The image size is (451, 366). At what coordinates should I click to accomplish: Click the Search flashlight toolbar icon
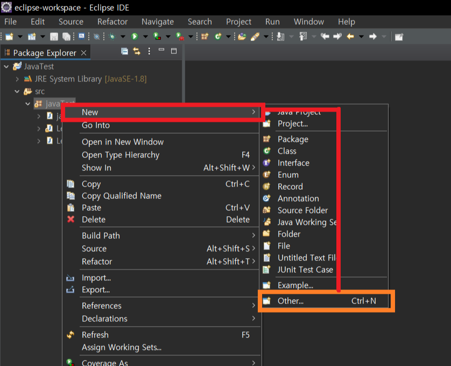pos(255,37)
